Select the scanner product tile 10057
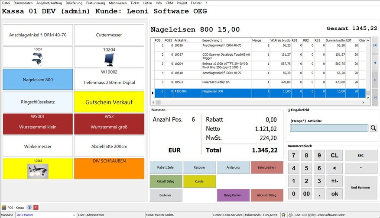The height and width of the screenshot is (218, 380). coord(38,57)
